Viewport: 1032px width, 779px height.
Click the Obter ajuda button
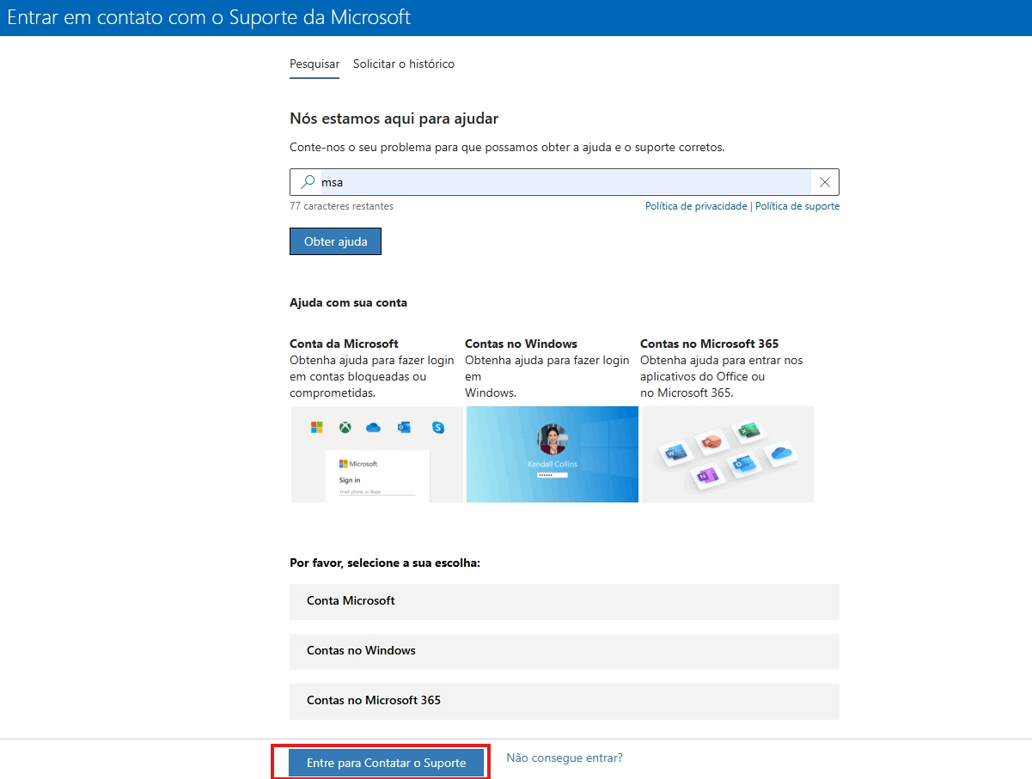click(335, 241)
